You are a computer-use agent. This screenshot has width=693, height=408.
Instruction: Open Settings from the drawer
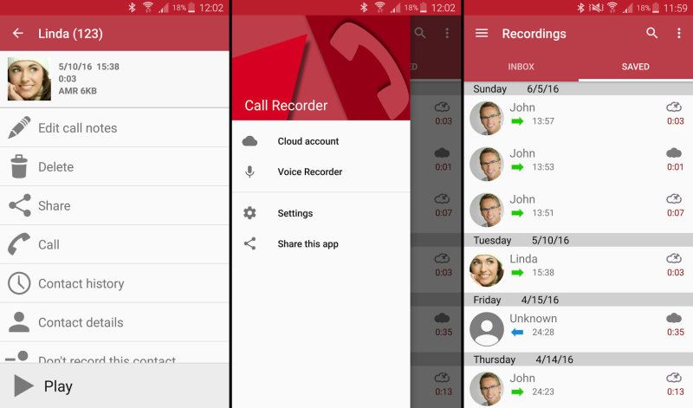(321, 213)
